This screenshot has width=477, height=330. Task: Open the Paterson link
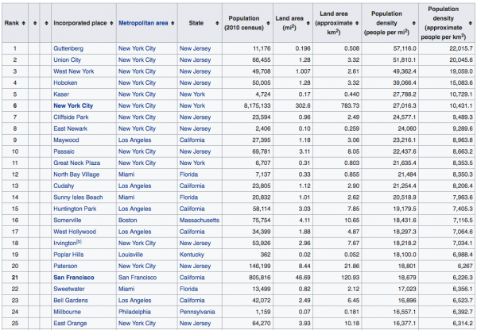[65, 267]
